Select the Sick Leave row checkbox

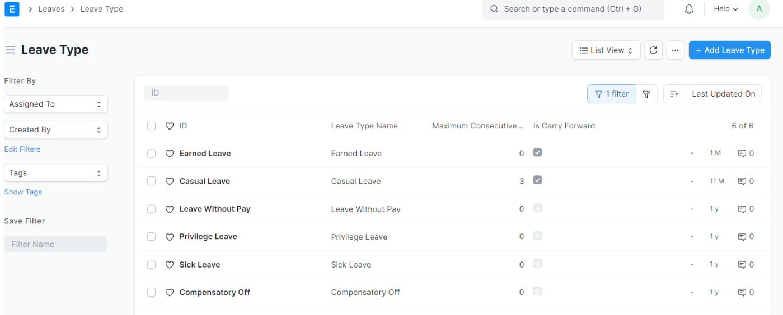point(151,264)
